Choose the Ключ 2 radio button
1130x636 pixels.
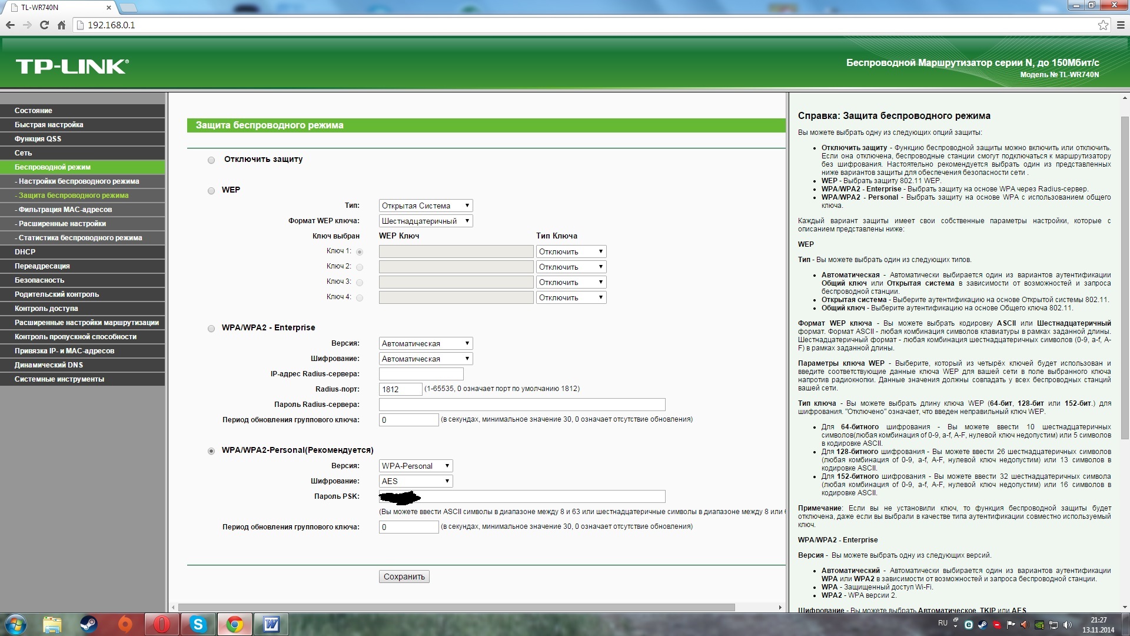click(360, 267)
